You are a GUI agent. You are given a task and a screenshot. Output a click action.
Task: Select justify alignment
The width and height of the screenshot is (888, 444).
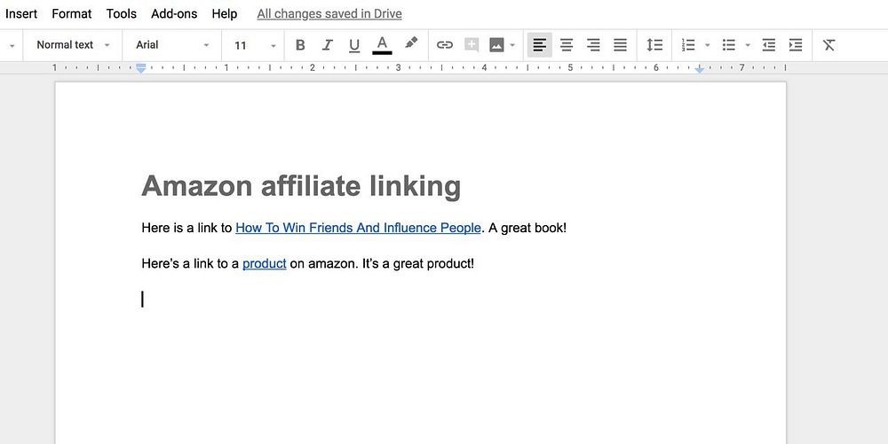tap(620, 45)
